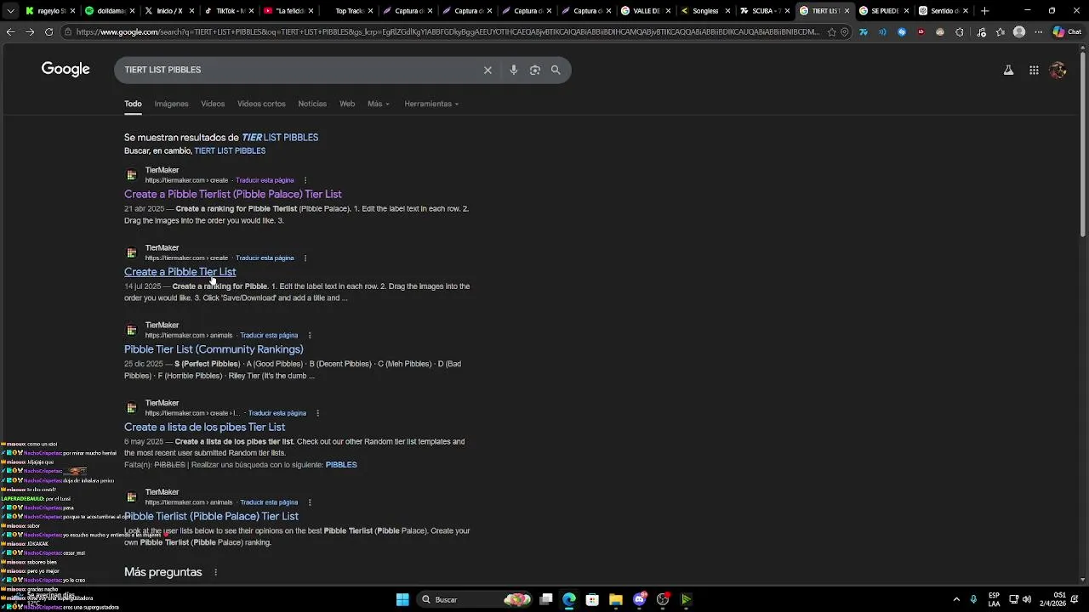Open Create a Pibble Tierlist (Pibble Palace) result
The width and height of the screenshot is (1089, 612).
click(x=233, y=195)
